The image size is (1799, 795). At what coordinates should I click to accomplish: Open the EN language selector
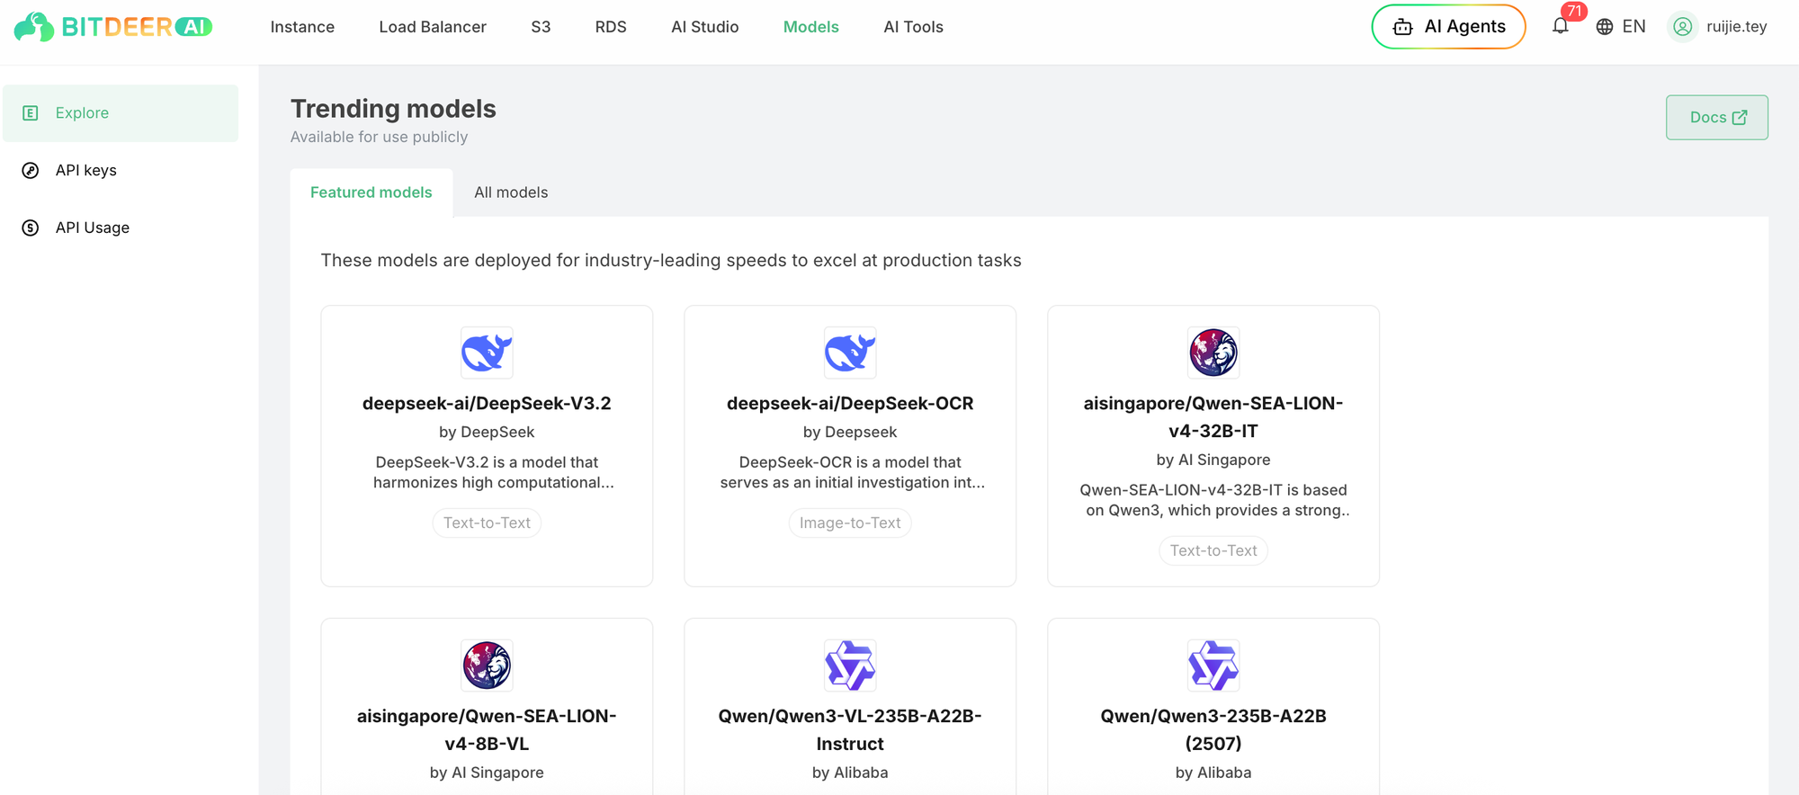coord(1633,27)
